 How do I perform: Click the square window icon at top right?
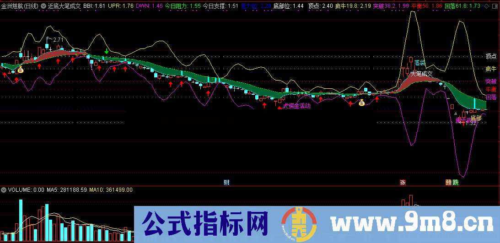495,6
